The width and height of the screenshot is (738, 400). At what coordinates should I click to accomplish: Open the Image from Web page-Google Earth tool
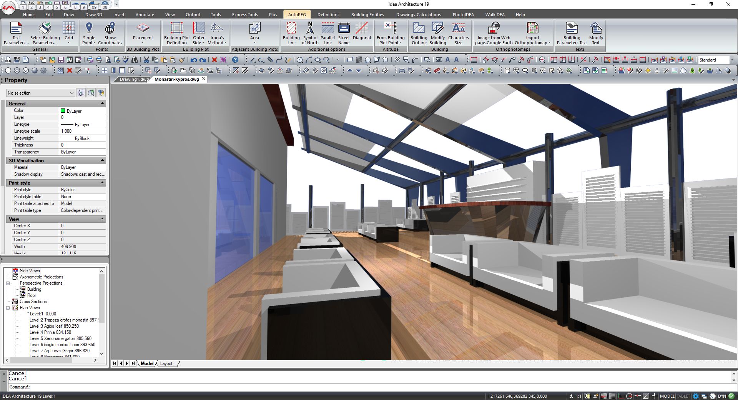(x=493, y=33)
